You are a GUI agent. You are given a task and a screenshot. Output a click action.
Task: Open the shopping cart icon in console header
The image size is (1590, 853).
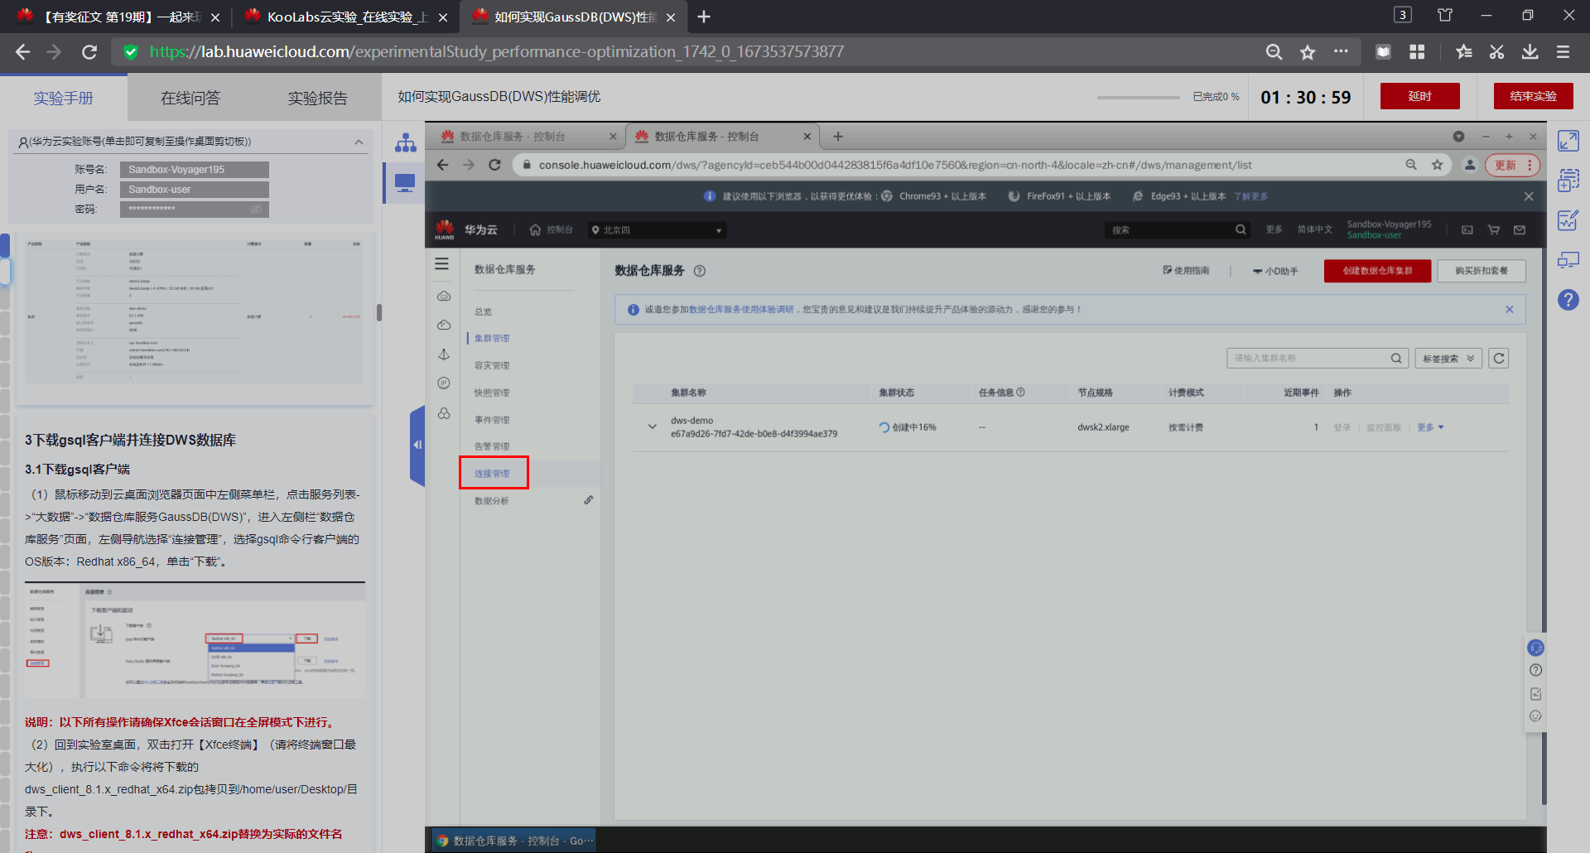click(1494, 230)
